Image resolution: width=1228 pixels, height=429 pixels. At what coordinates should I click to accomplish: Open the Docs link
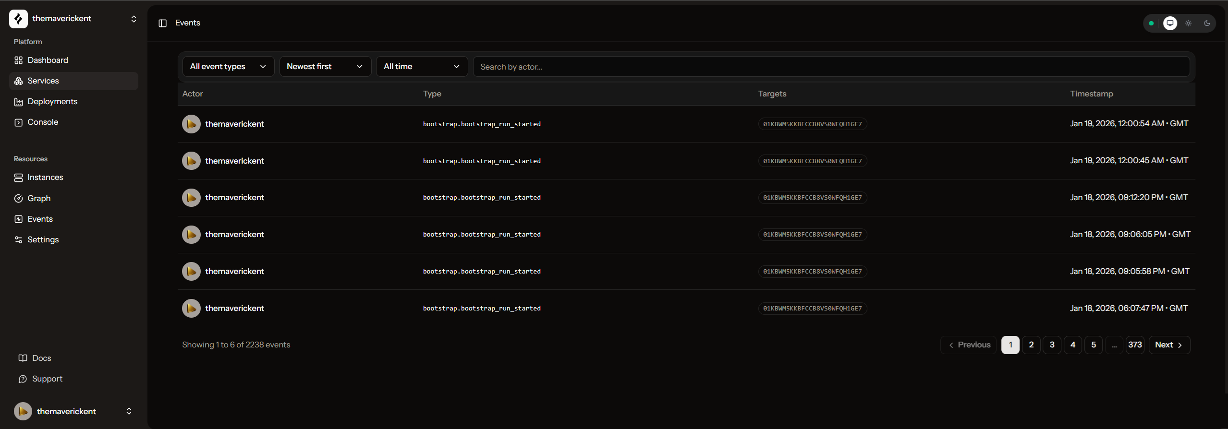tap(41, 358)
